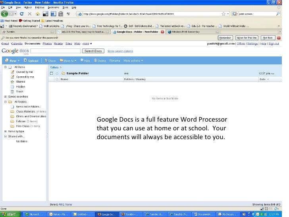This screenshot has height=217, width=289.
Task: Click Hide in Docs toolbar
Action: coord(85,60)
